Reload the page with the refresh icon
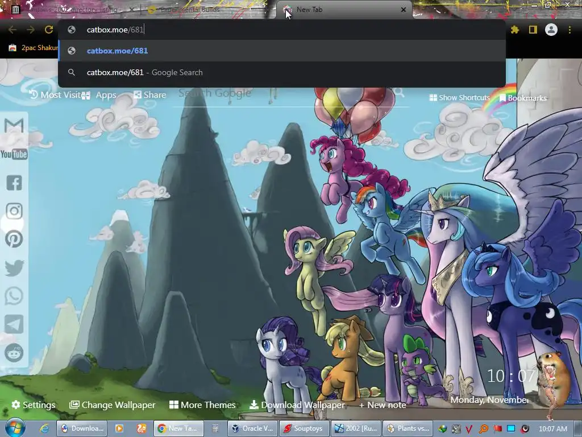 (x=49, y=30)
